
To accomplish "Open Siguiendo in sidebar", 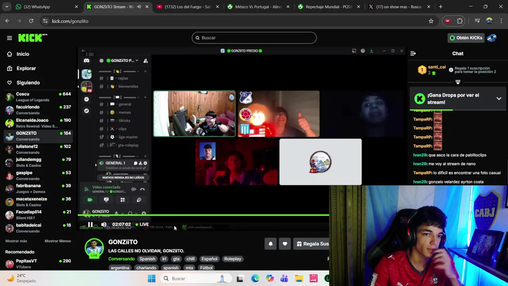I will click(x=28, y=83).
